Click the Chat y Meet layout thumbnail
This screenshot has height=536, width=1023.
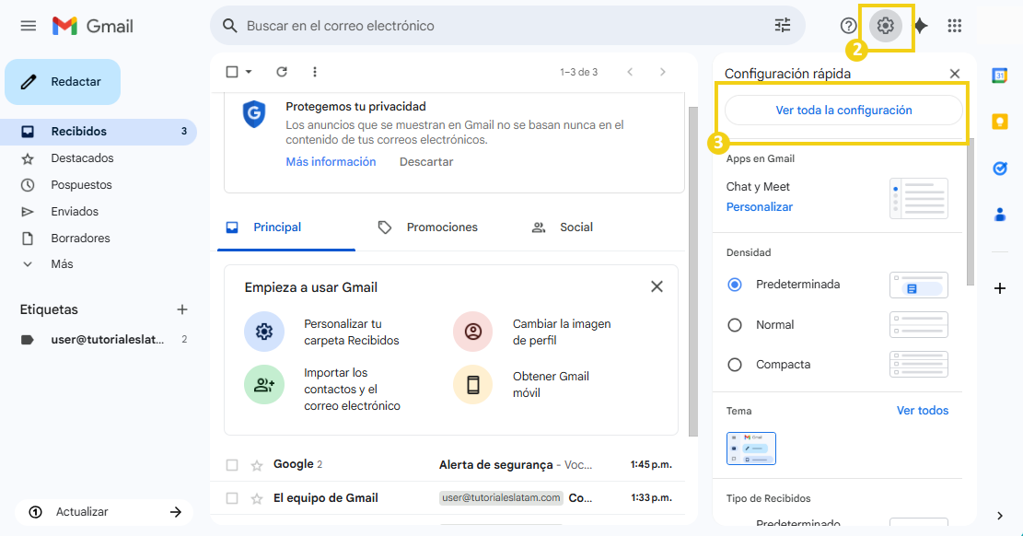click(919, 199)
